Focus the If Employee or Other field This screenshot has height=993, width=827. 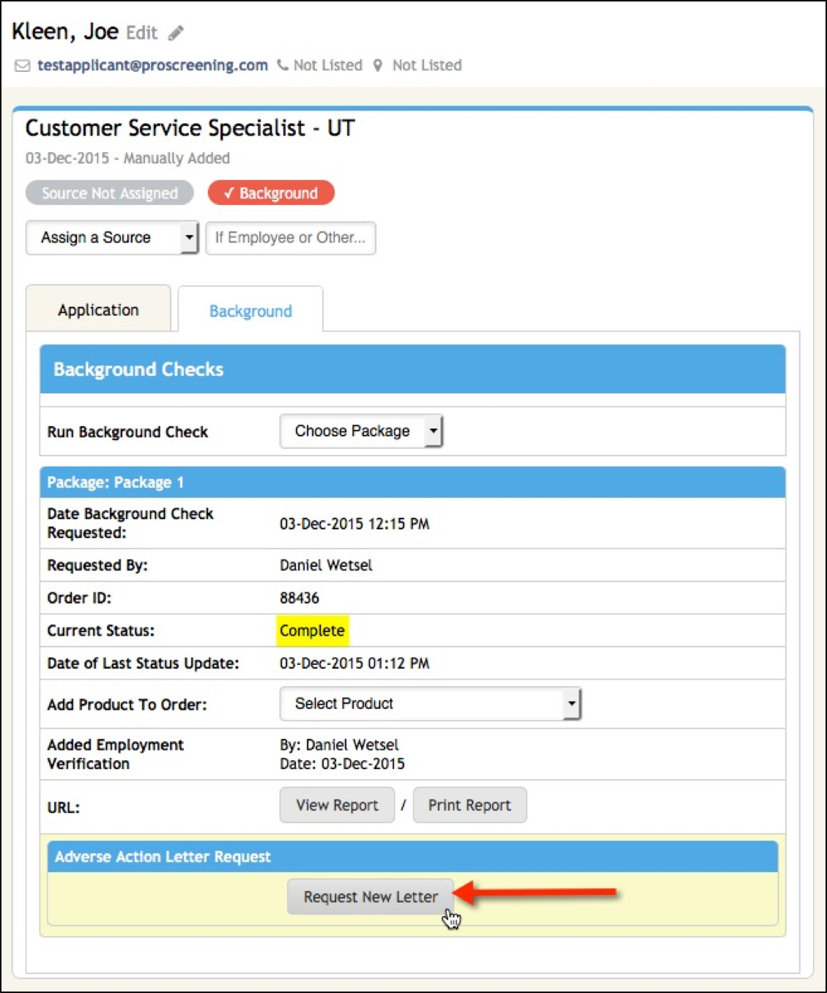[290, 238]
